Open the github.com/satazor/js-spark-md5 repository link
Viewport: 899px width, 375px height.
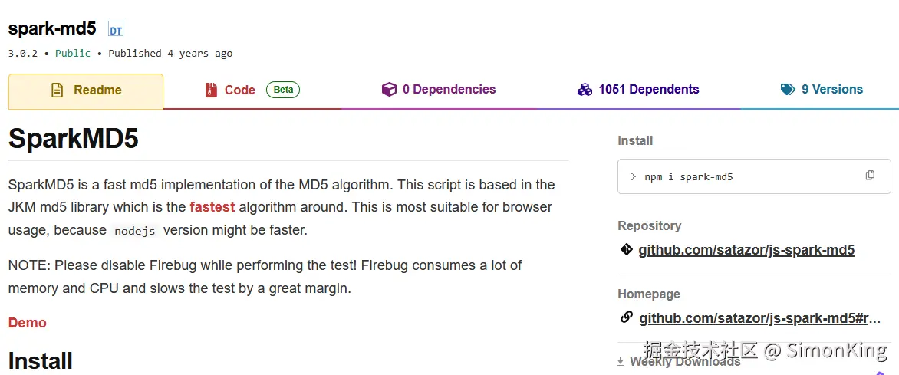(x=746, y=250)
